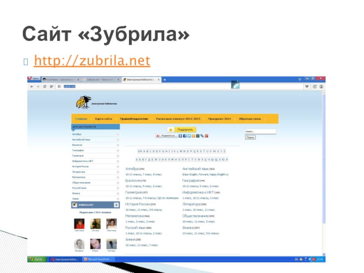Screen dimensions: 364x273
Task: Click the site search input field
Action: pyautogui.click(x=260, y=131)
